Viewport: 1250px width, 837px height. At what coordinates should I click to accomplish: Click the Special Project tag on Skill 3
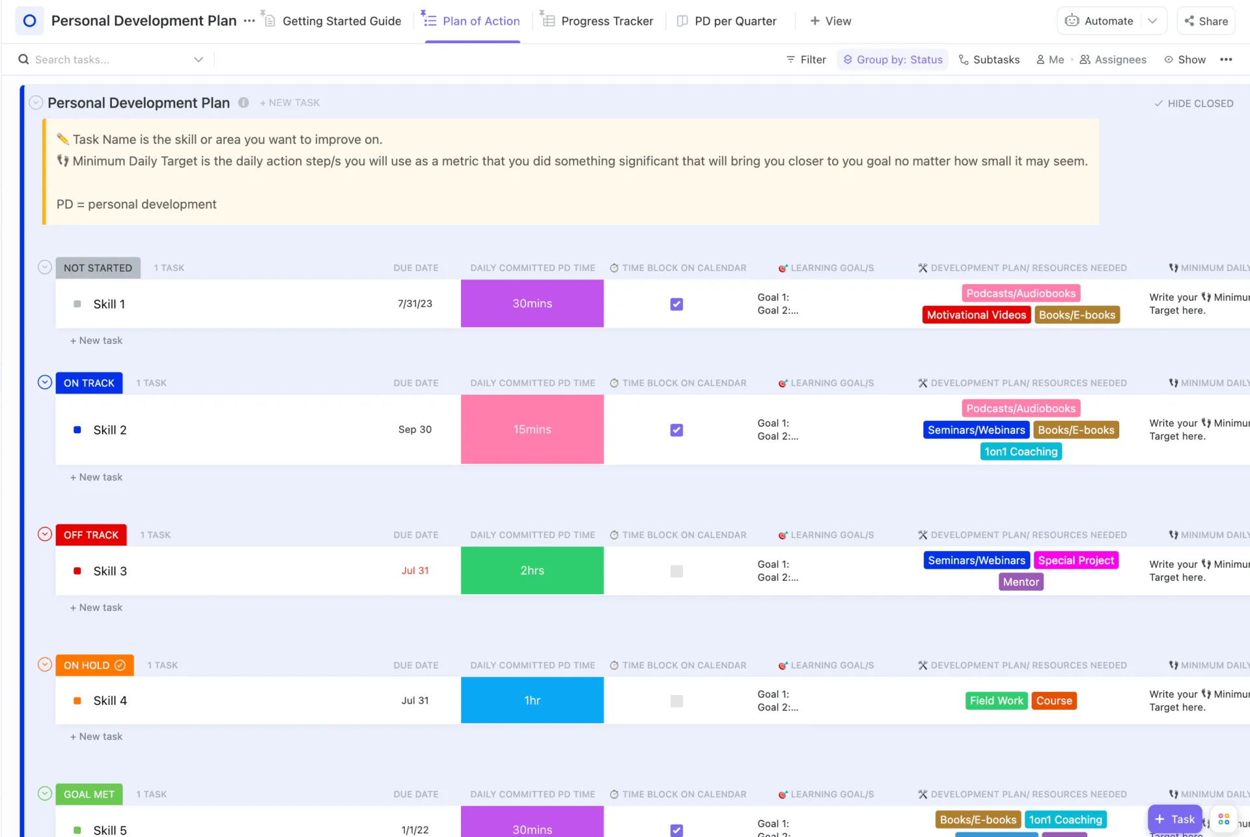pos(1076,560)
